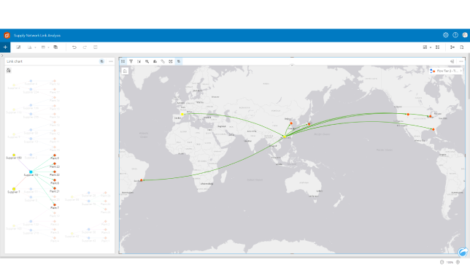The image size is (470, 265).
Task: Select the Supplier 10 node in link chart
Action: 31,172
